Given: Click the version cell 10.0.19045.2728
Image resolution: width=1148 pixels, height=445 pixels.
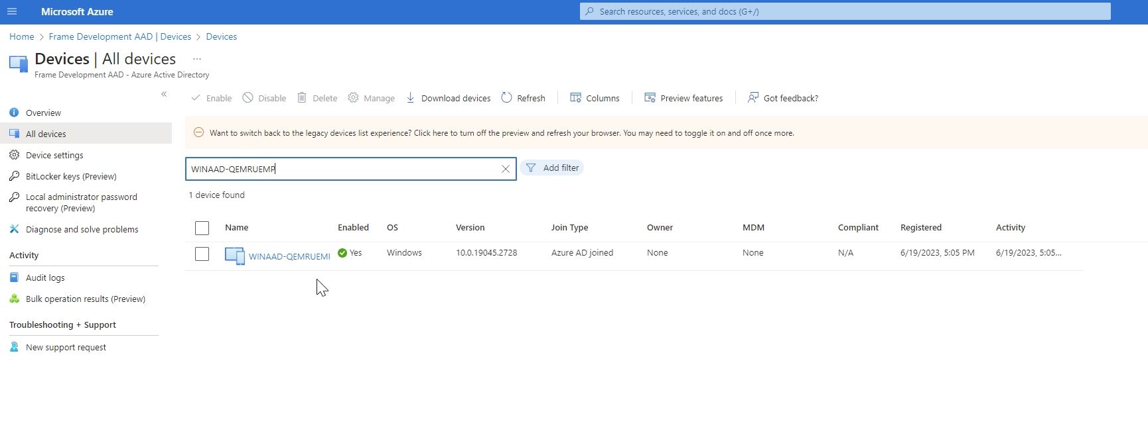Looking at the screenshot, I should click(486, 252).
